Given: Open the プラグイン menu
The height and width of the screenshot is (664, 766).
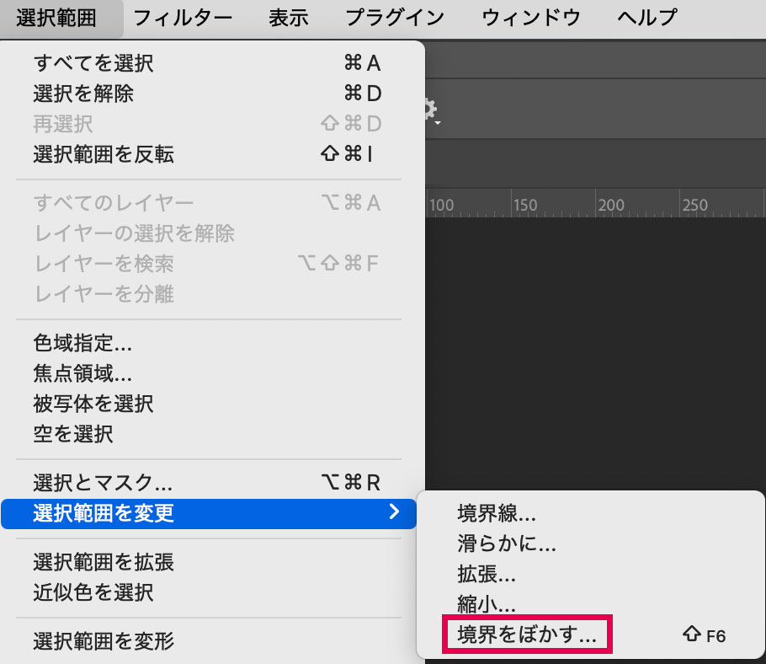Looking at the screenshot, I should coord(395,19).
